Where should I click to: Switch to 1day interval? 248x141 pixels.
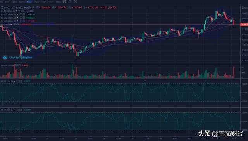43,2
